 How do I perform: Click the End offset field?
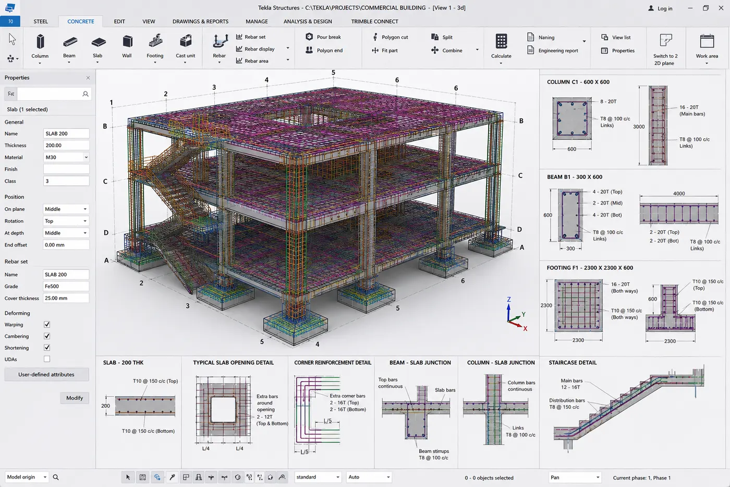(66, 245)
